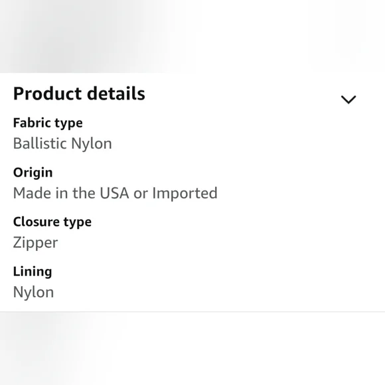Select the Closure type label
The height and width of the screenshot is (385, 385).
click(52, 222)
